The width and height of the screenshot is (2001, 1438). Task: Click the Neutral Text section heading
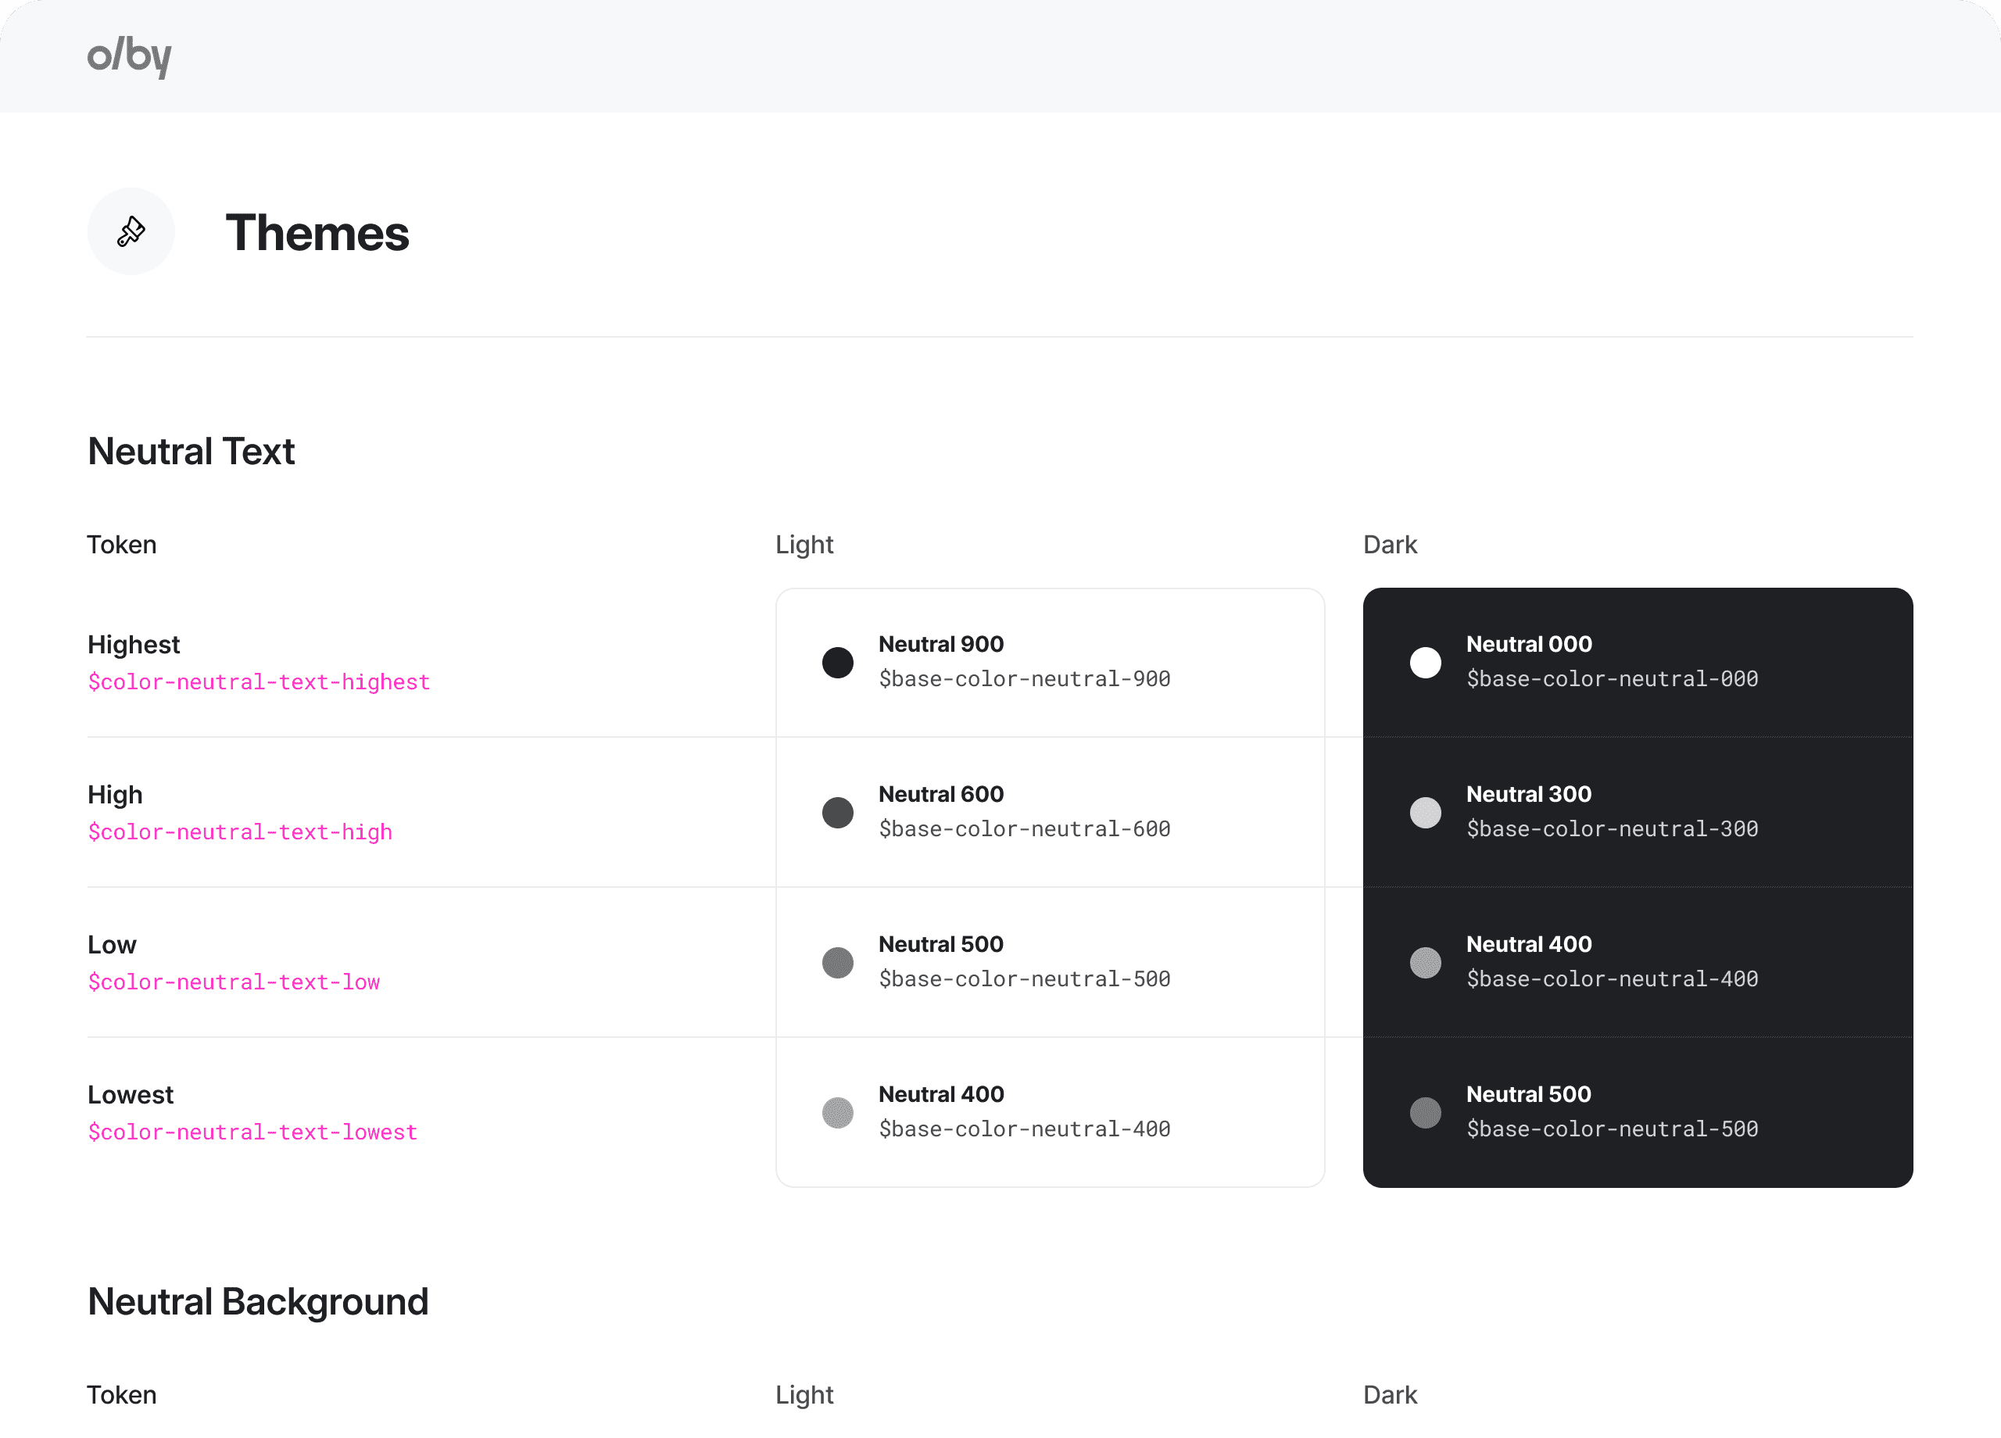click(191, 452)
